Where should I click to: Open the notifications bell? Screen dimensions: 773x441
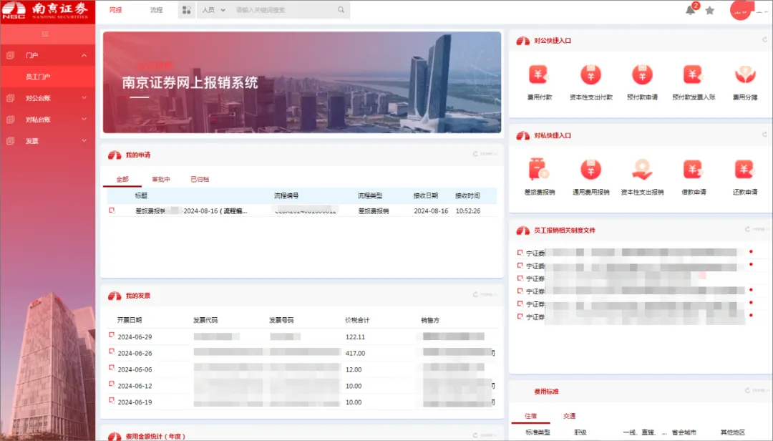tap(690, 10)
